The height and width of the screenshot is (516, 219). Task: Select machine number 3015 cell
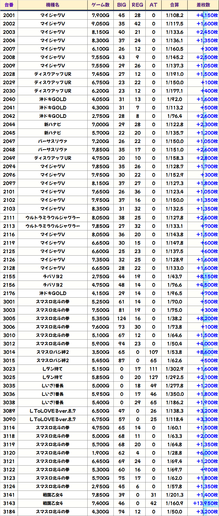(9, 361)
